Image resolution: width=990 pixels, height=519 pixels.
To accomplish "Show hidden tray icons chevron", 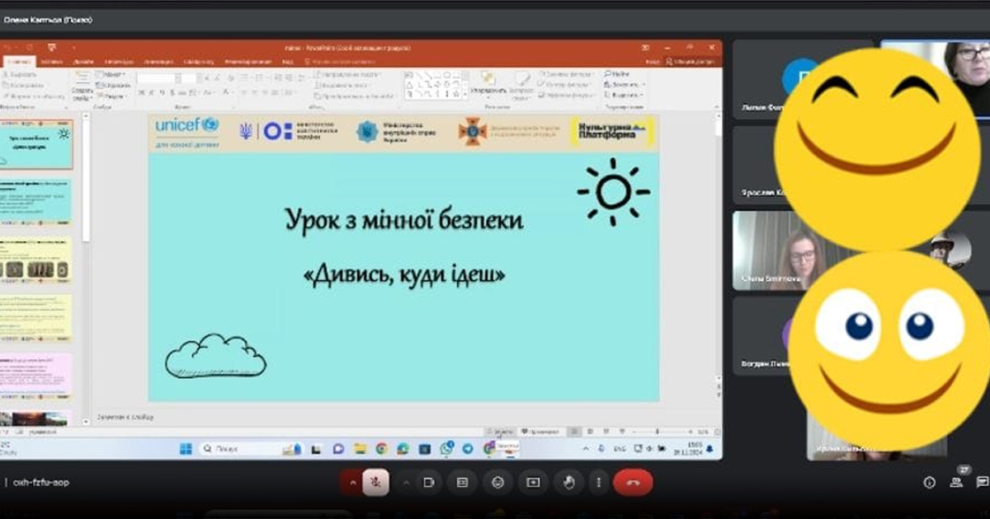I will [x=587, y=449].
